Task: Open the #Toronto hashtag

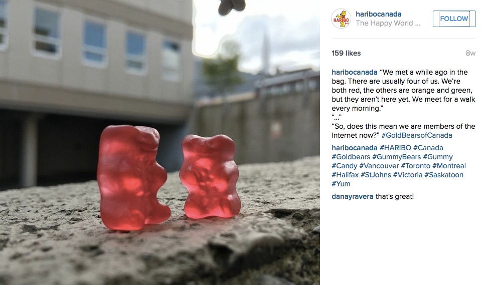Action: click(415, 166)
